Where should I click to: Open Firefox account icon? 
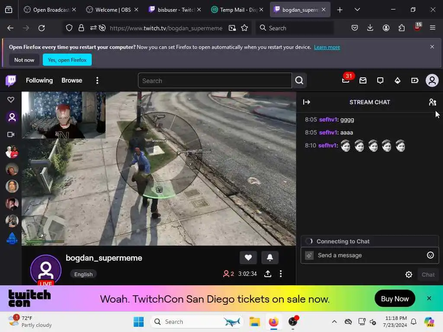(386, 28)
